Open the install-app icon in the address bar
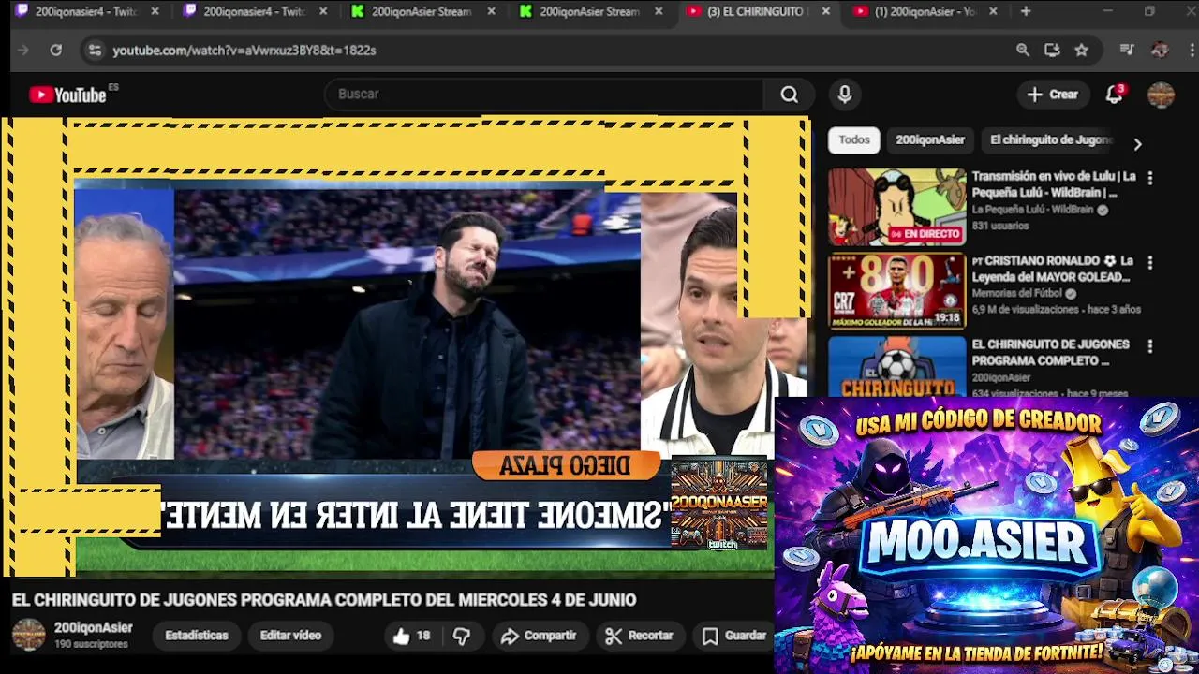 tap(1052, 51)
